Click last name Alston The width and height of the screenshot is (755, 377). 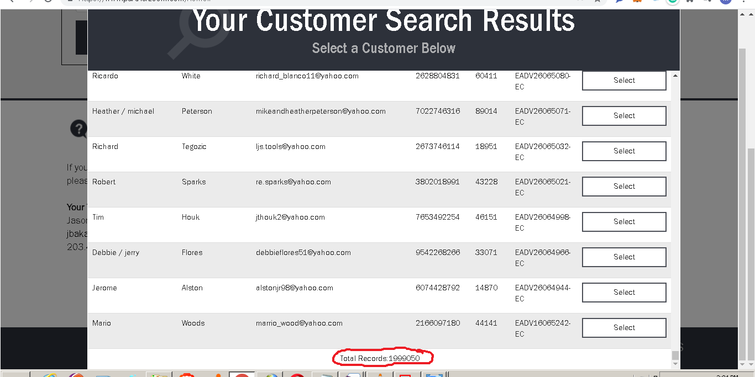[192, 288]
